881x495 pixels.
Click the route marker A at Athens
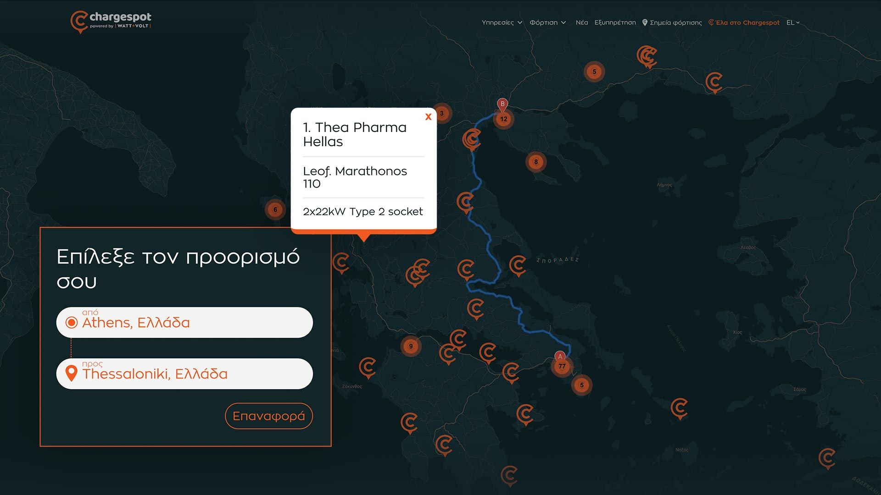560,357
